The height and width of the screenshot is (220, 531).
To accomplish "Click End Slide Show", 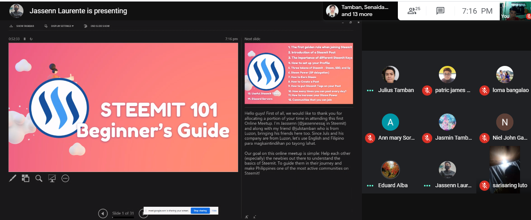I will [96, 26].
